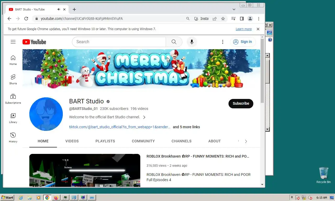Open Chrome's three-dot customize menu
The height and width of the screenshot is (201, 335).
259,19
